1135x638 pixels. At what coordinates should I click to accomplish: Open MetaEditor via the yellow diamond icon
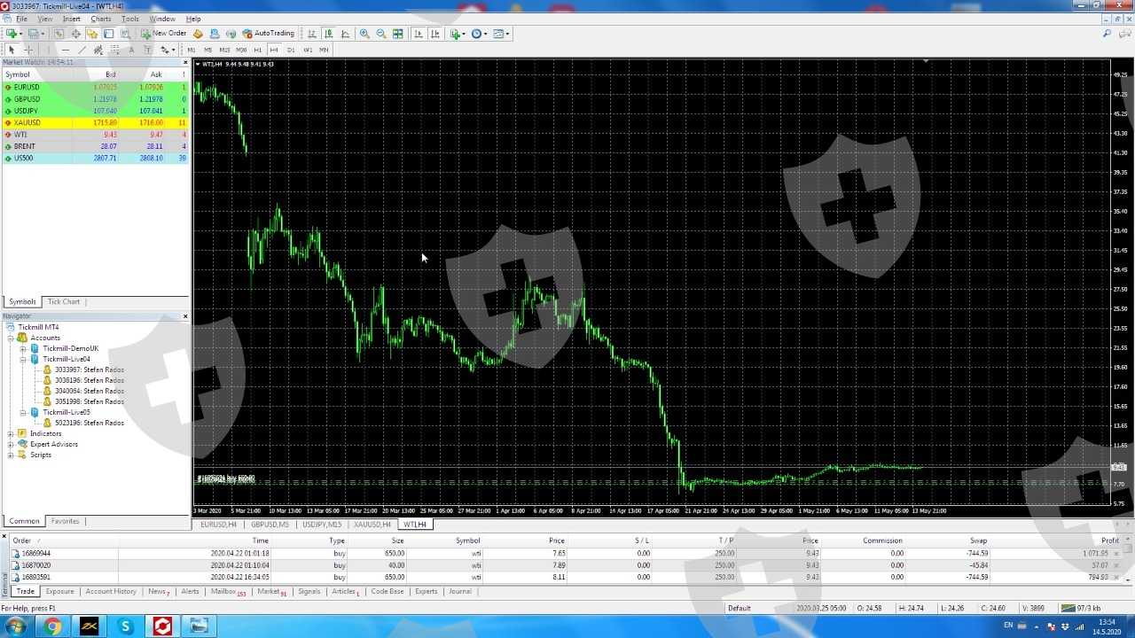tap(198, 34)
